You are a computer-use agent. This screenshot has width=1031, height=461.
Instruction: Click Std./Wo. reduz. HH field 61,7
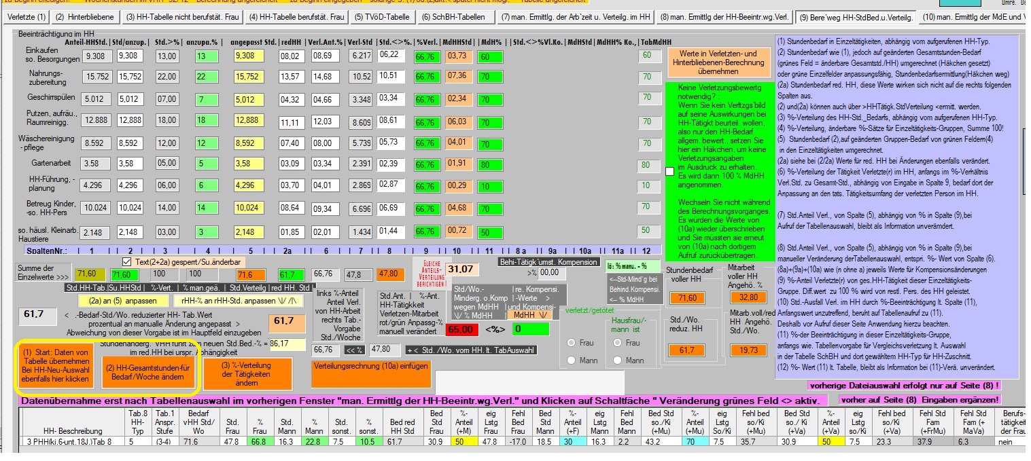tap(688, 350)
